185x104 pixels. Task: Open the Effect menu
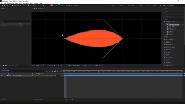click(x=20, y=3)
